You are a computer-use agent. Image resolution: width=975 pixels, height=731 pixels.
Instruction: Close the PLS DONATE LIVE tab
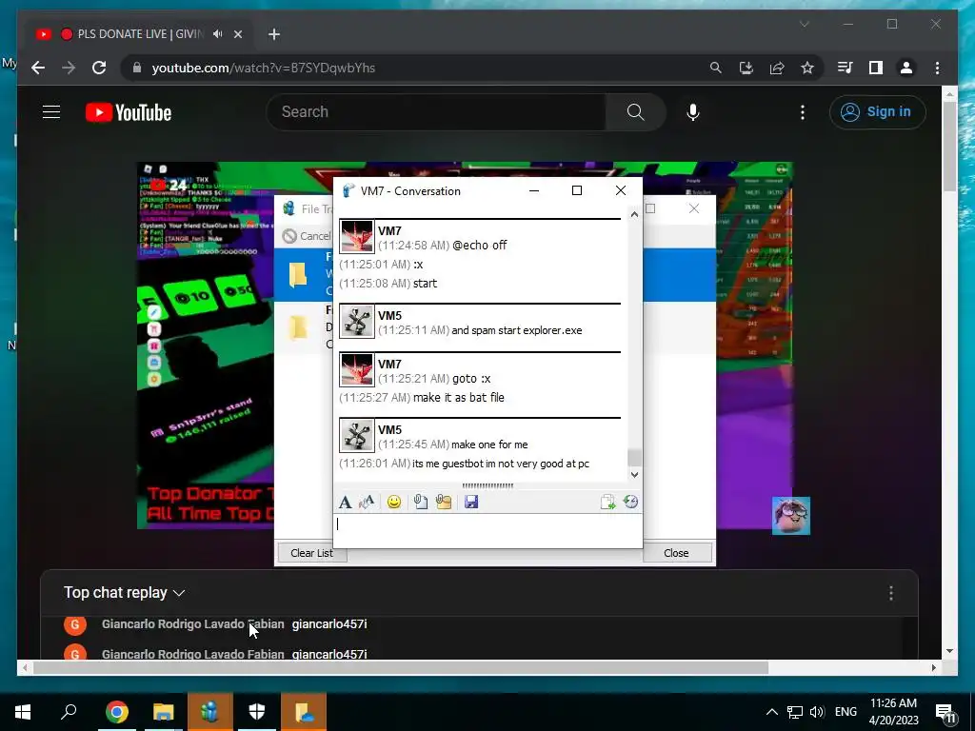237,34
